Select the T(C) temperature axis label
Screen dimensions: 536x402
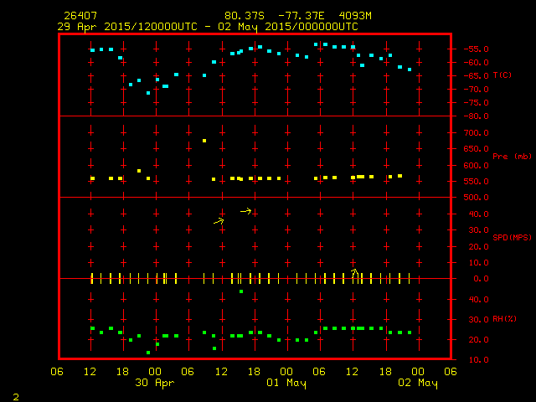502,75
